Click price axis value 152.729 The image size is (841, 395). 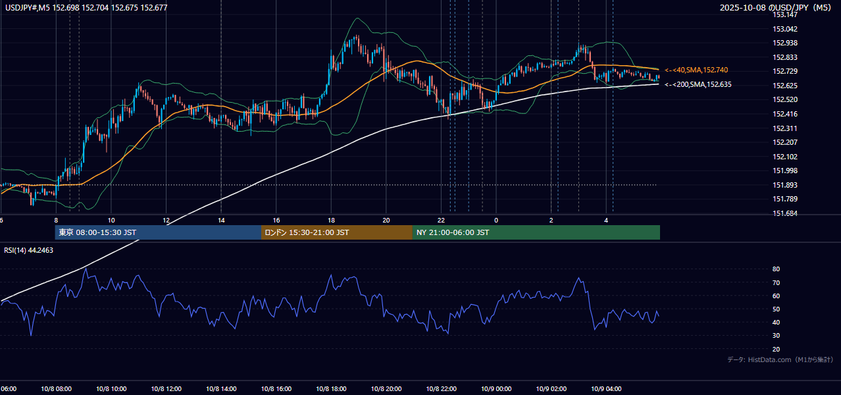(785, 71)
